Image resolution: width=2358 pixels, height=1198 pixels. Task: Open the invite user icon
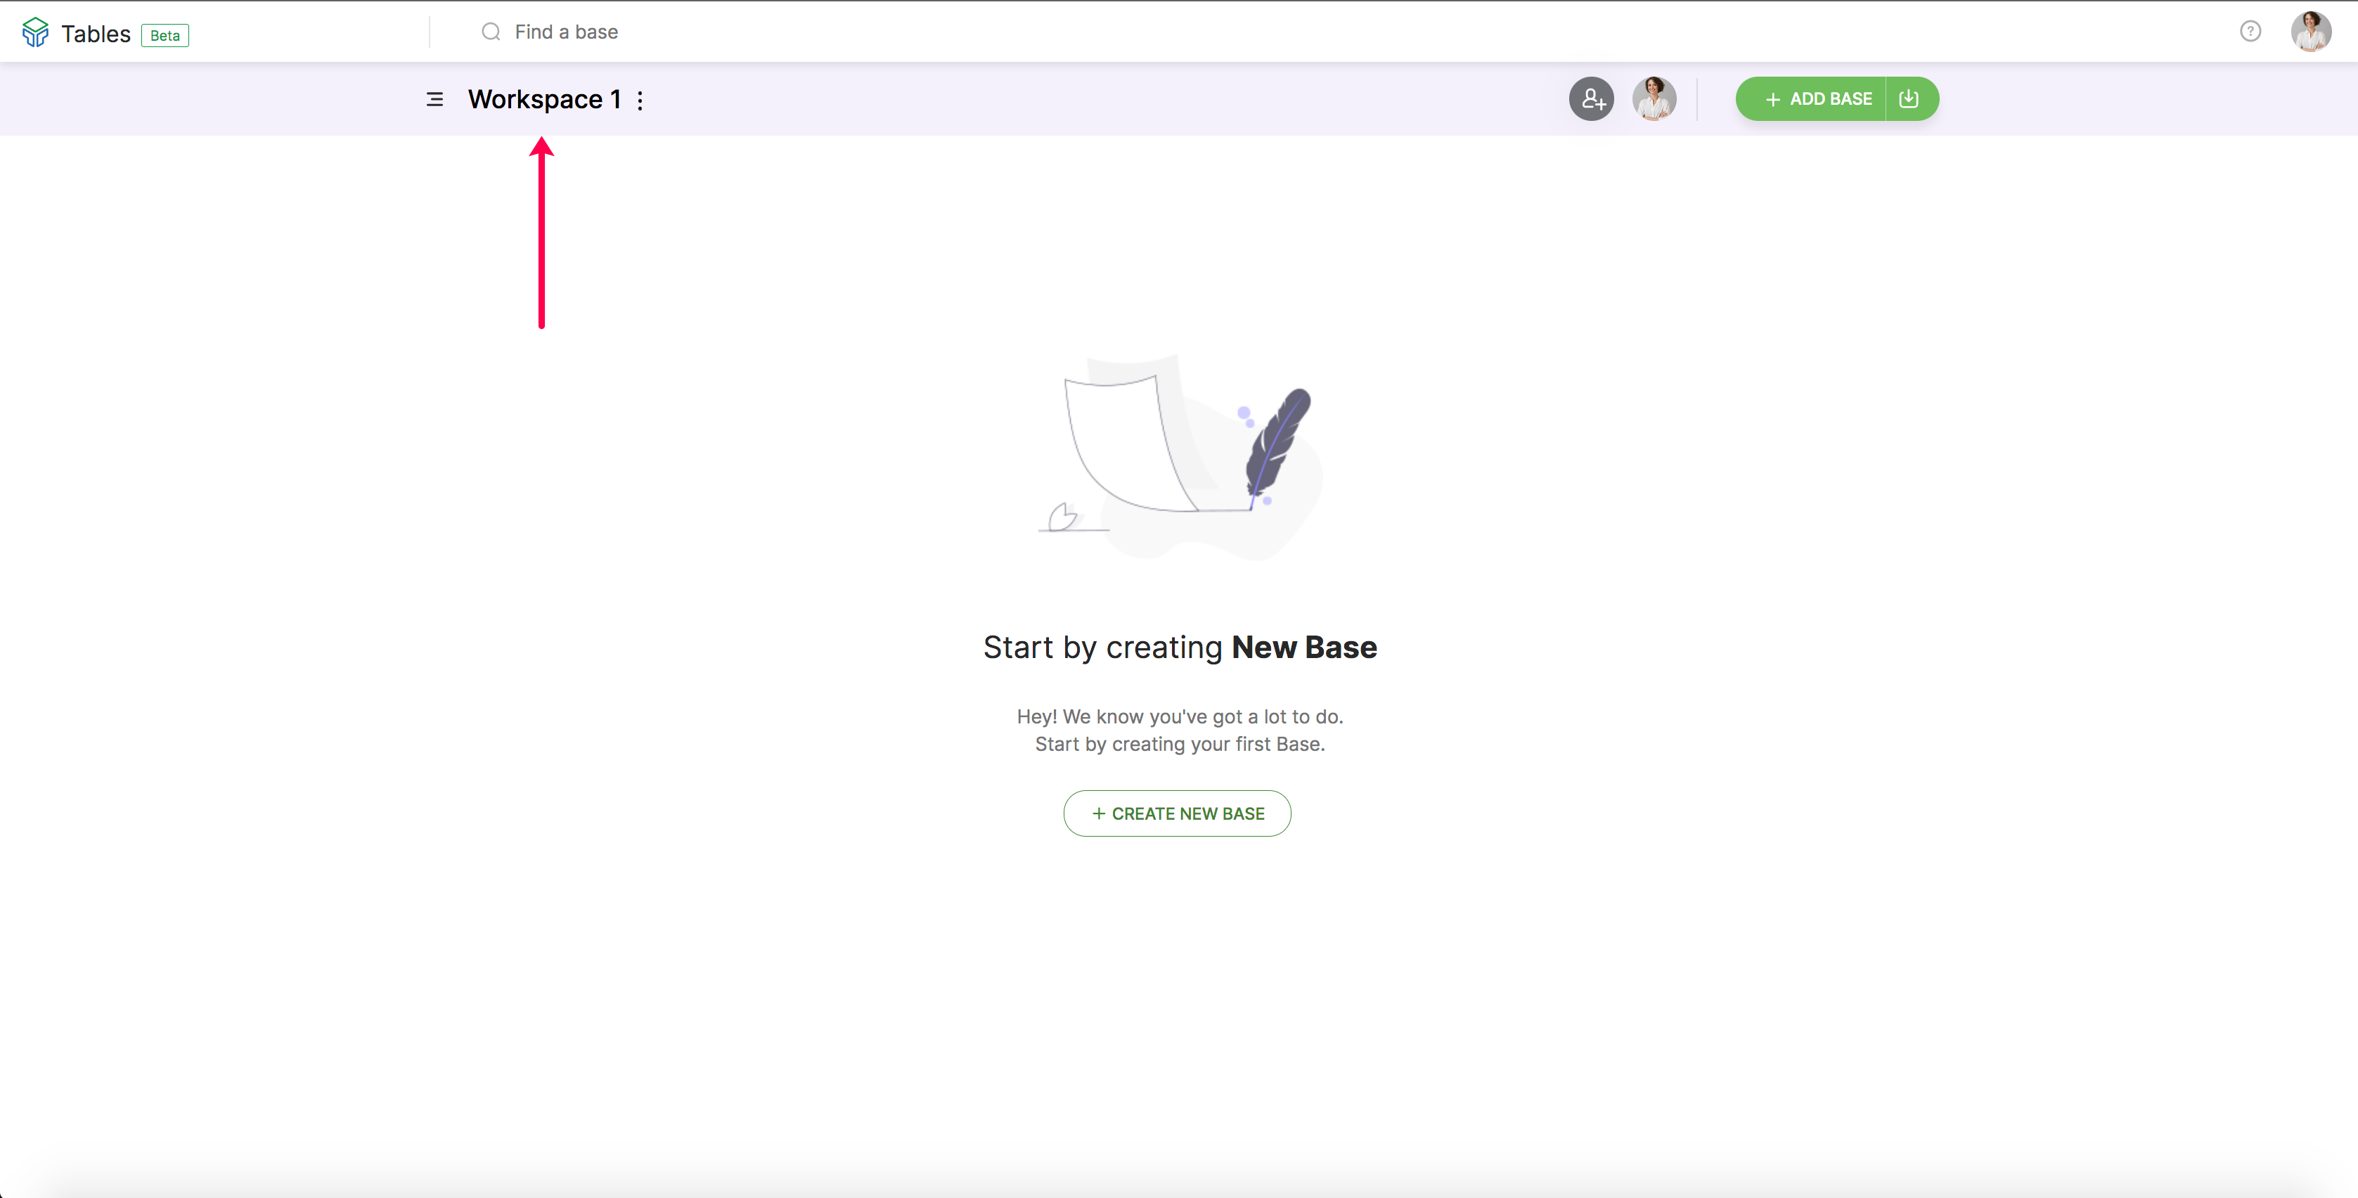coord(1591,99)
